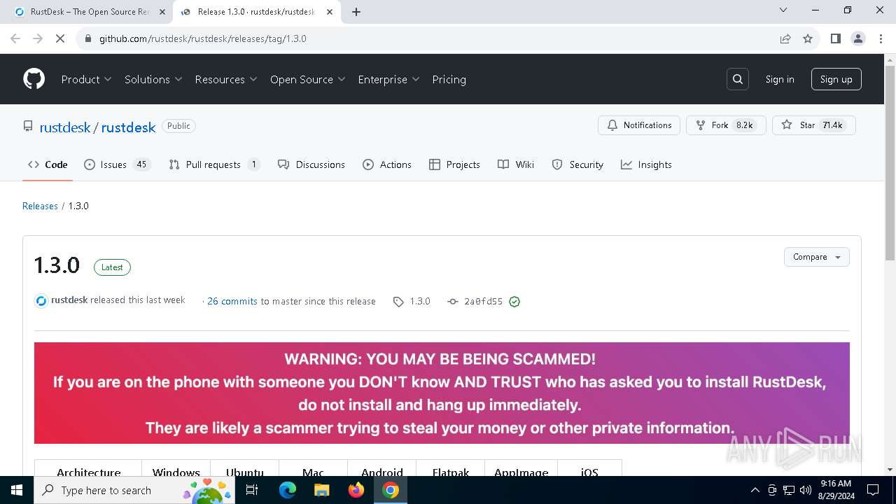Click the Sign in link
This screenshot has height=504, width=896.
pyautogui.click(x=780, y=79)
